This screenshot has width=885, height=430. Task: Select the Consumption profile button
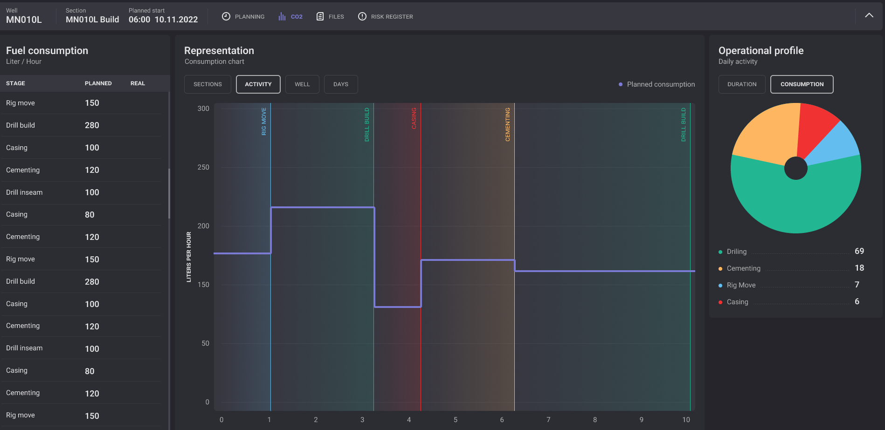(x=802, y=84)
